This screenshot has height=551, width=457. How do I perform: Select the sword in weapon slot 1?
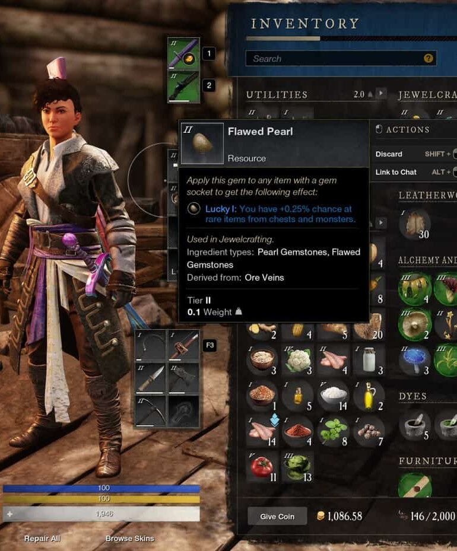pyautogui.click(x=183, y=53)
